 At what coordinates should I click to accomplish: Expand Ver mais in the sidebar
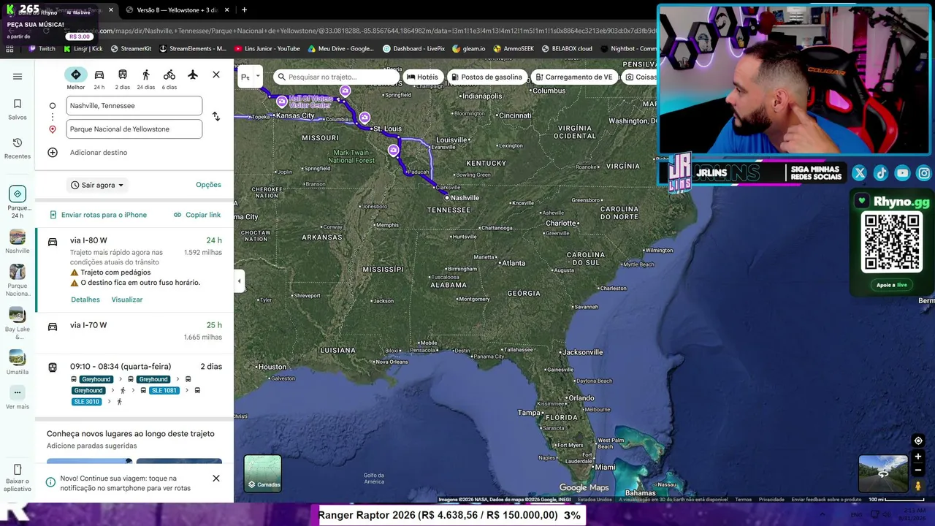click(x=18, y=397)
